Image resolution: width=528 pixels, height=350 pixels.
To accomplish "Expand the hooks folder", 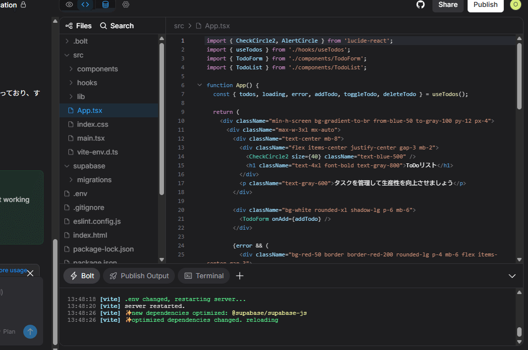I will click(x=87, y=83).
